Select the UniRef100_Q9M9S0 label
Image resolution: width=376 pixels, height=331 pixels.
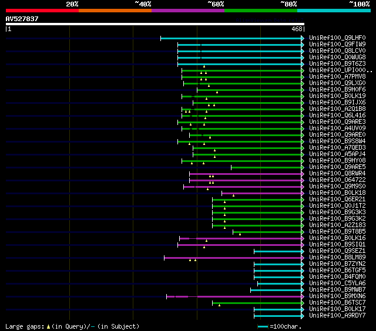tap(337, 187)
